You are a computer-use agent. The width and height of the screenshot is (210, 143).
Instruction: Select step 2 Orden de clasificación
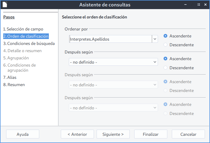tap(26, 36)
